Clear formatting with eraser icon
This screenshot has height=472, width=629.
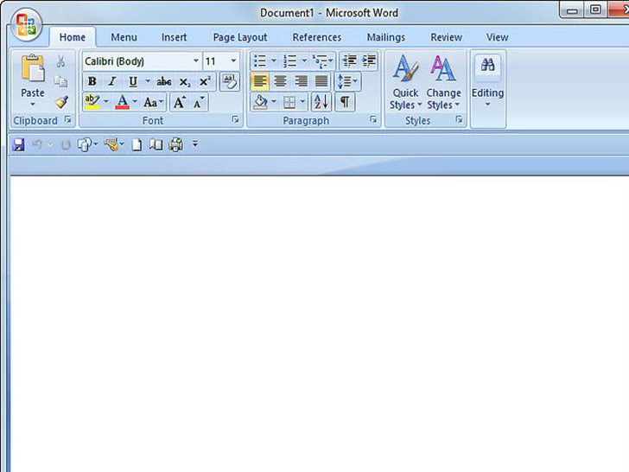tap(230, 81)
